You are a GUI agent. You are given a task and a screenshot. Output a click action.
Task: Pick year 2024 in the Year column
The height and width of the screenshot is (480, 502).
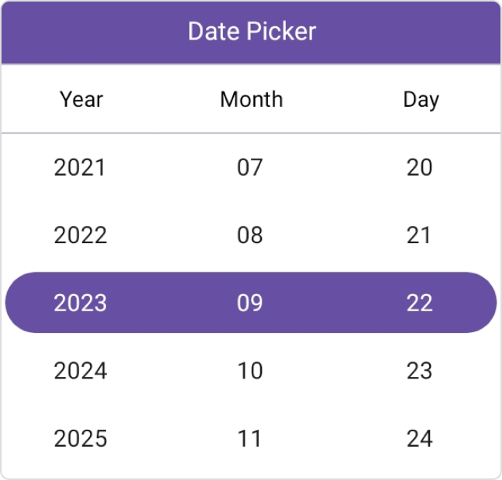[80, 371]
